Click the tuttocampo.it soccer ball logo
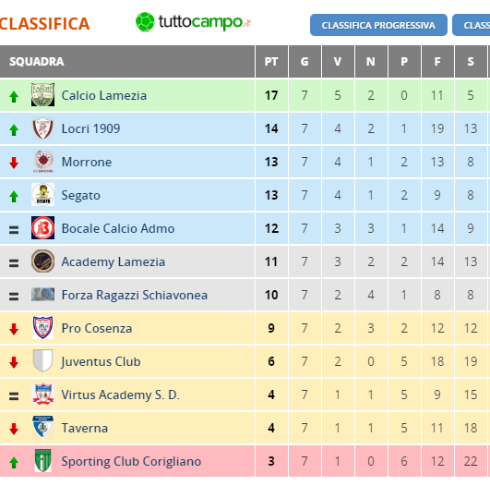Screen dimensions: 490x486 coord(145,22)
